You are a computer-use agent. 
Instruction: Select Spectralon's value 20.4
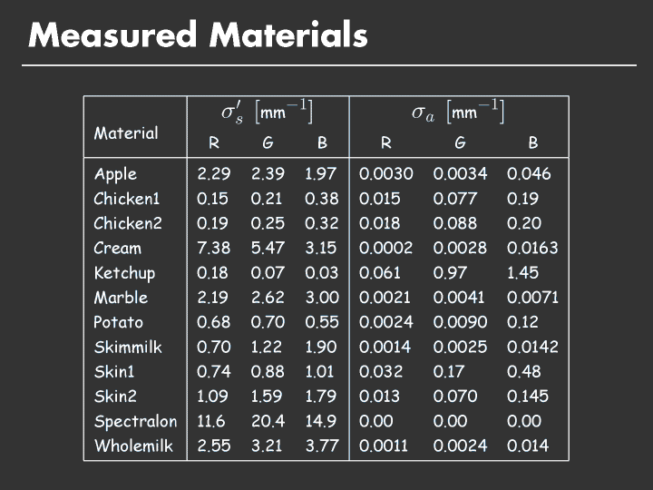268,421
